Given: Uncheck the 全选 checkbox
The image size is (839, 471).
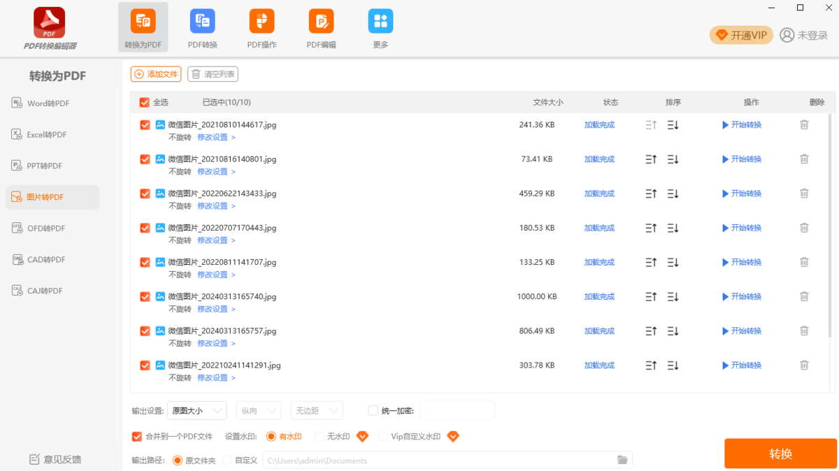Looking at the screenshot, I should click(x=145, y=103).
